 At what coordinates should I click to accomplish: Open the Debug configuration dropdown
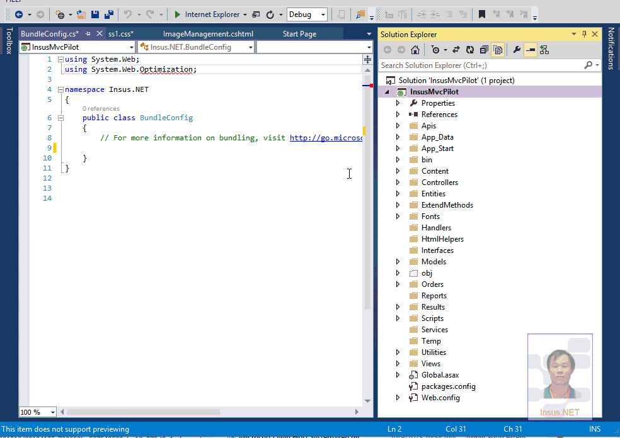(x=323, y=14)
